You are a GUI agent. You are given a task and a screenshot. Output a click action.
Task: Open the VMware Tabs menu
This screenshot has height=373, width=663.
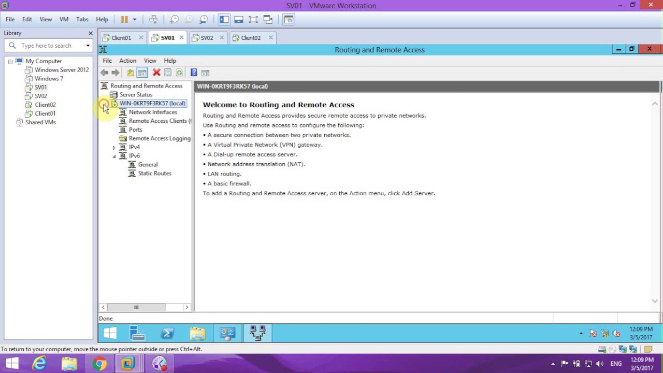click(82, 19)
